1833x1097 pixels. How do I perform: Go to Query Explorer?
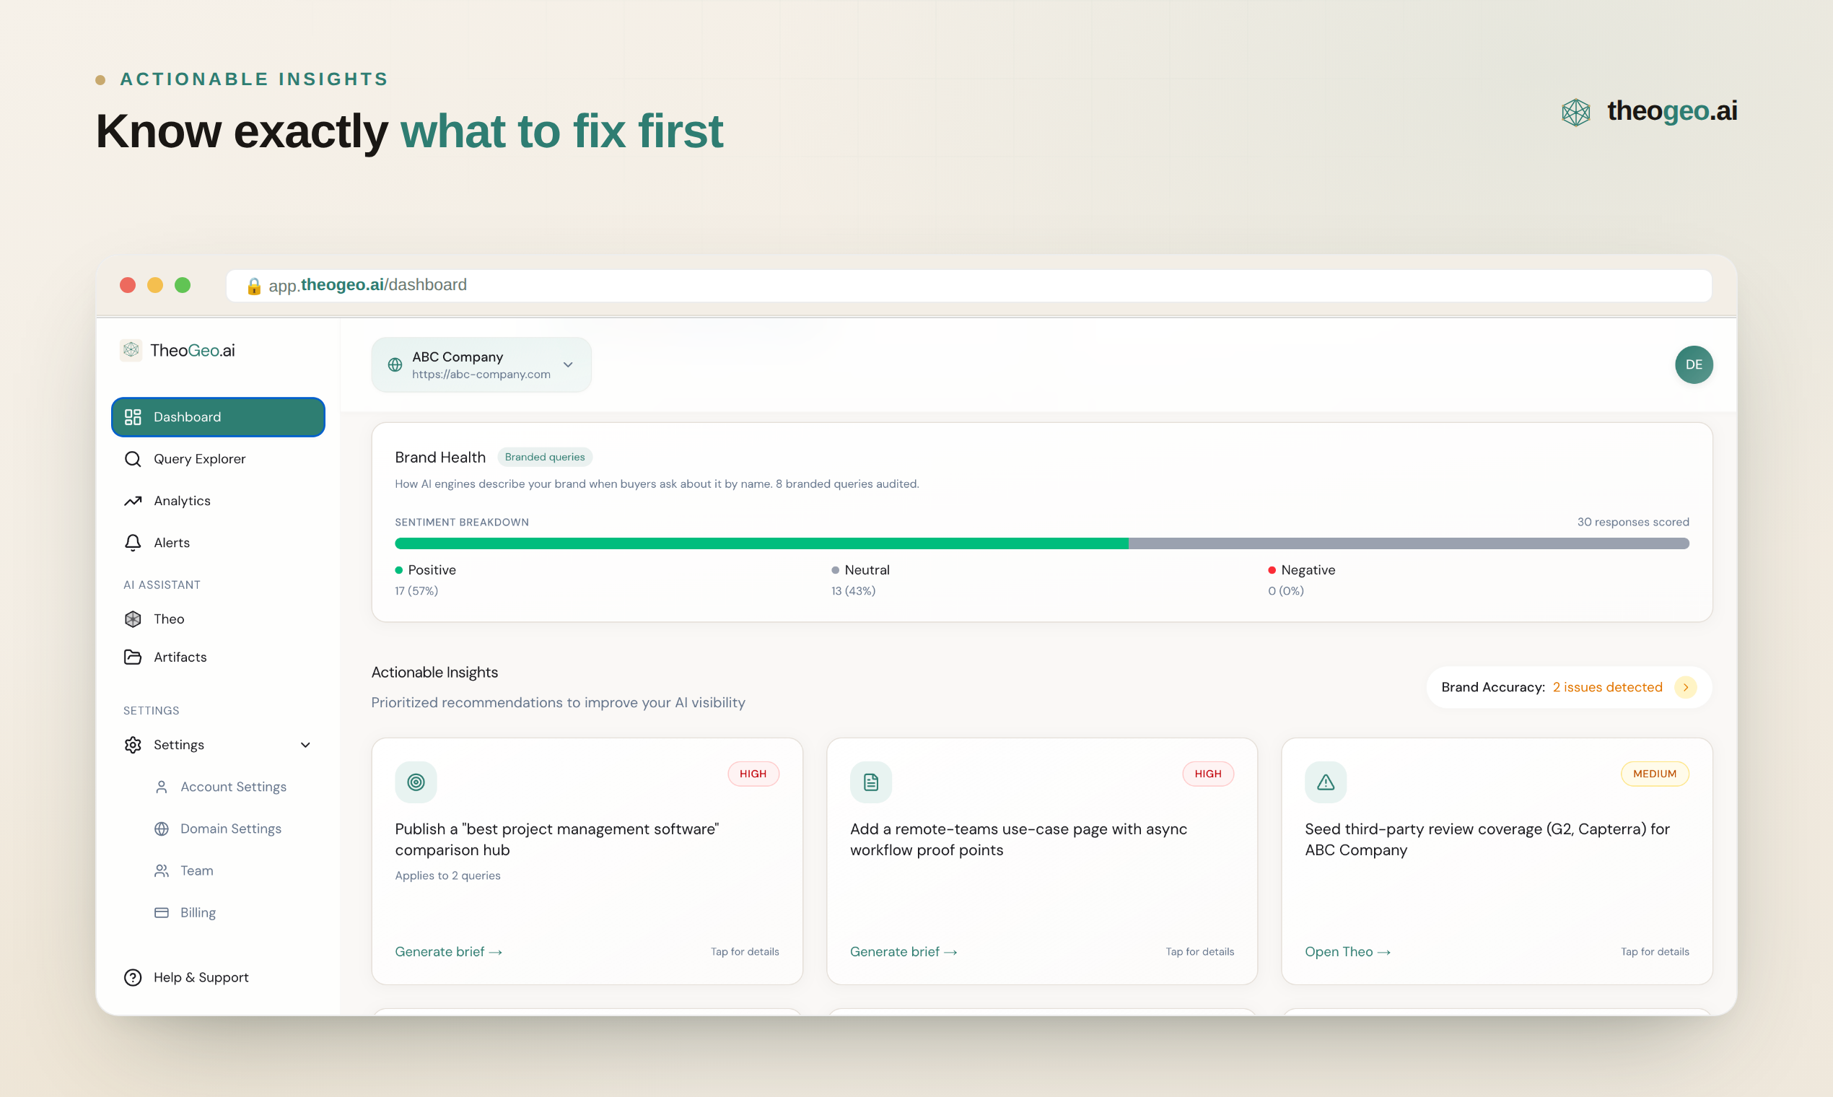coord(218,459)
